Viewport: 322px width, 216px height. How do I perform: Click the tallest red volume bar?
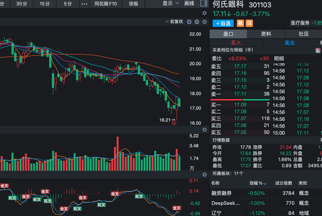[118, 153]
